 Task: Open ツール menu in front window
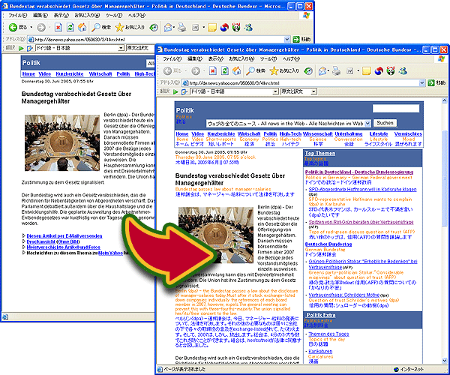tap(268, 58)
